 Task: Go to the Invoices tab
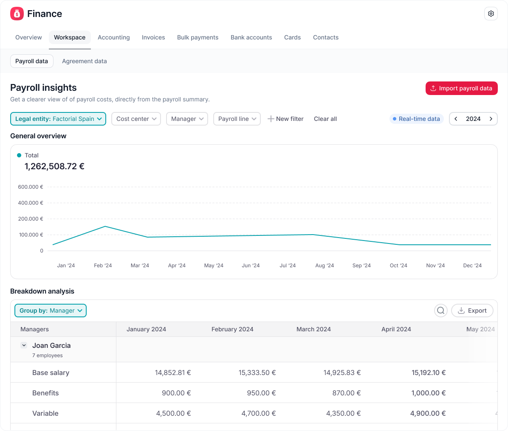[153, 37]
